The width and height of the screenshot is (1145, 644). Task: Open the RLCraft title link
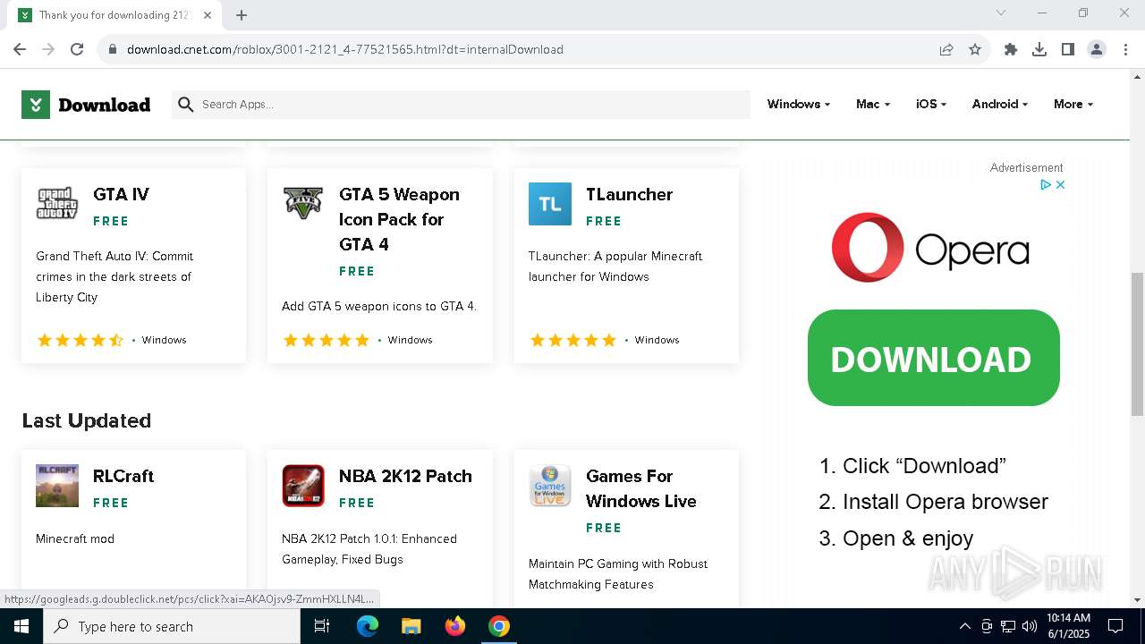[123, 476]
